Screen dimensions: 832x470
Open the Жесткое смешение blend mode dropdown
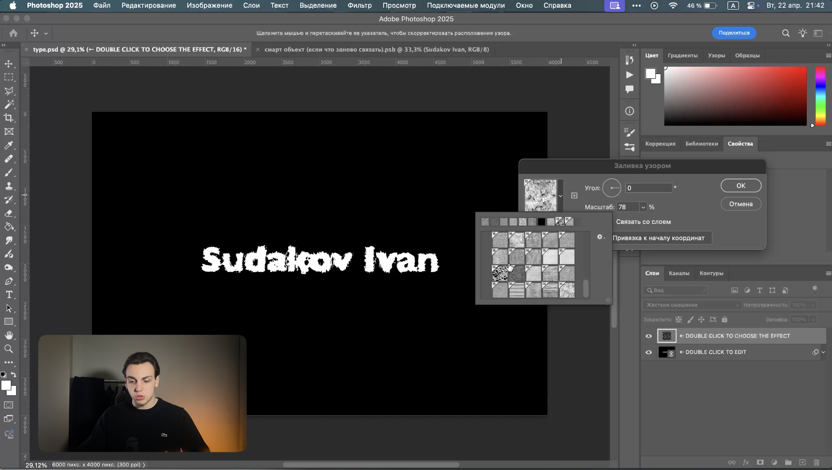point(692,305)
